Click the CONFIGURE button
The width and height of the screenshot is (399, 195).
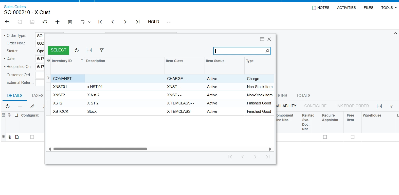(315, 106)
